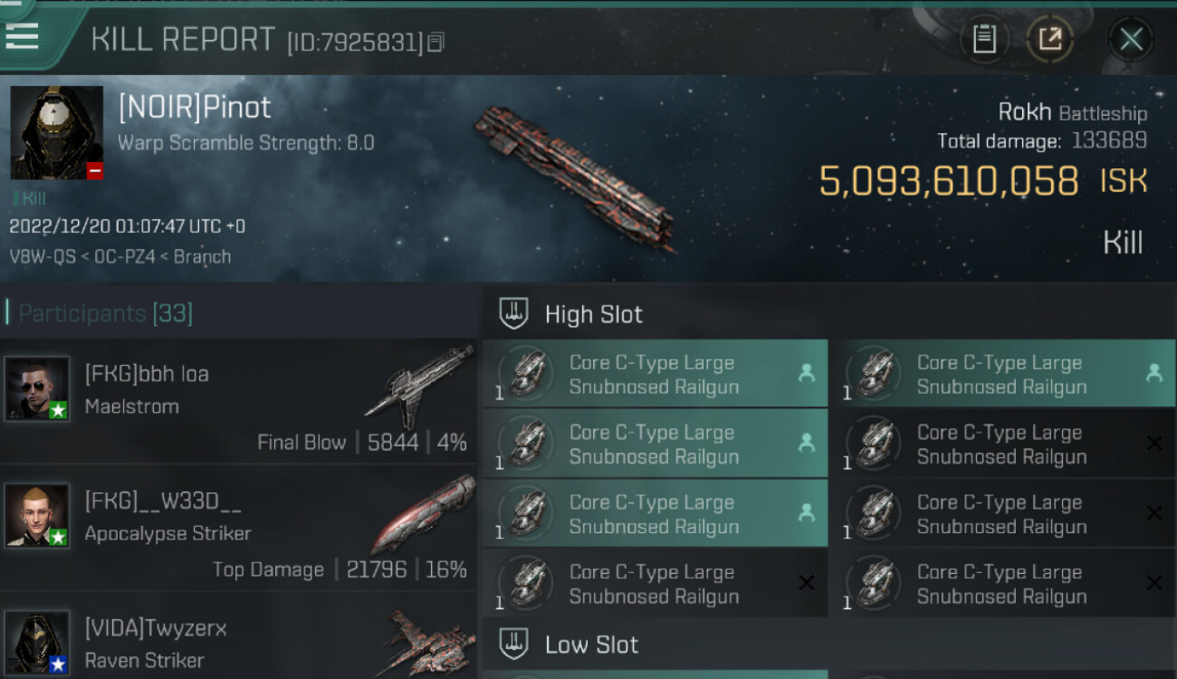Open the hamburger menu

22,34
